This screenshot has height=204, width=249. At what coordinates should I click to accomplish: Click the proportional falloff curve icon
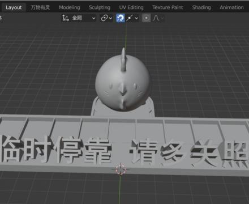(156, 18)
